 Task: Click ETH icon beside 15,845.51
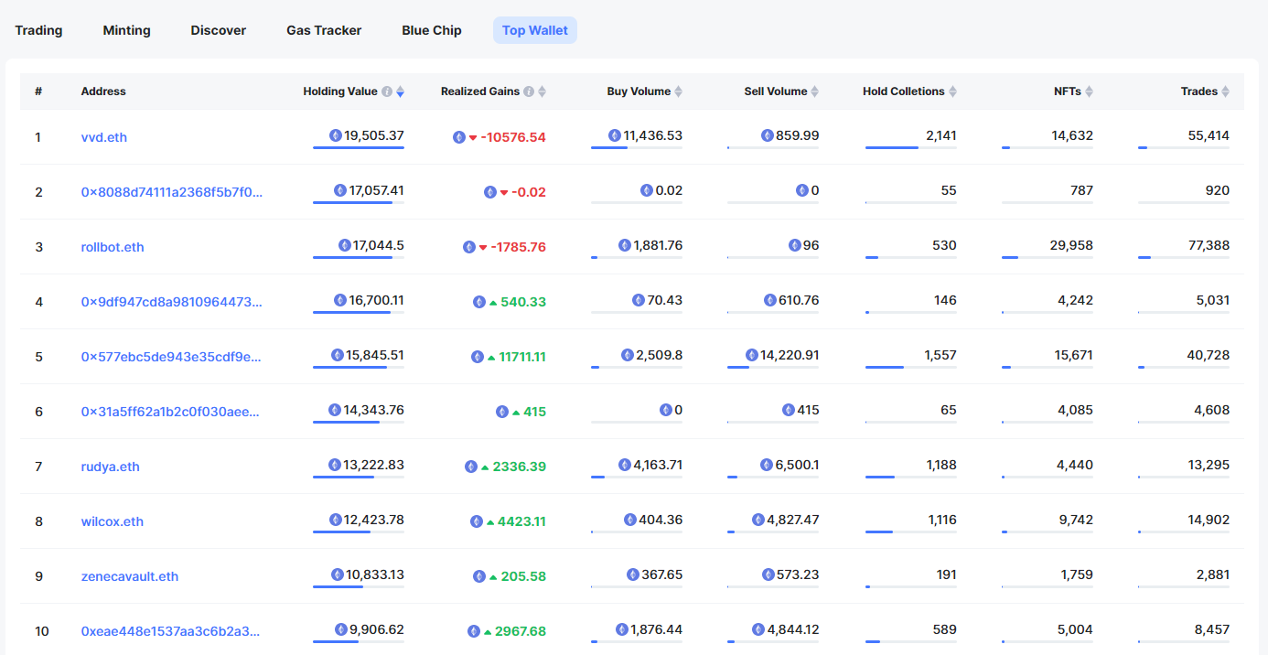click(338, 355)
